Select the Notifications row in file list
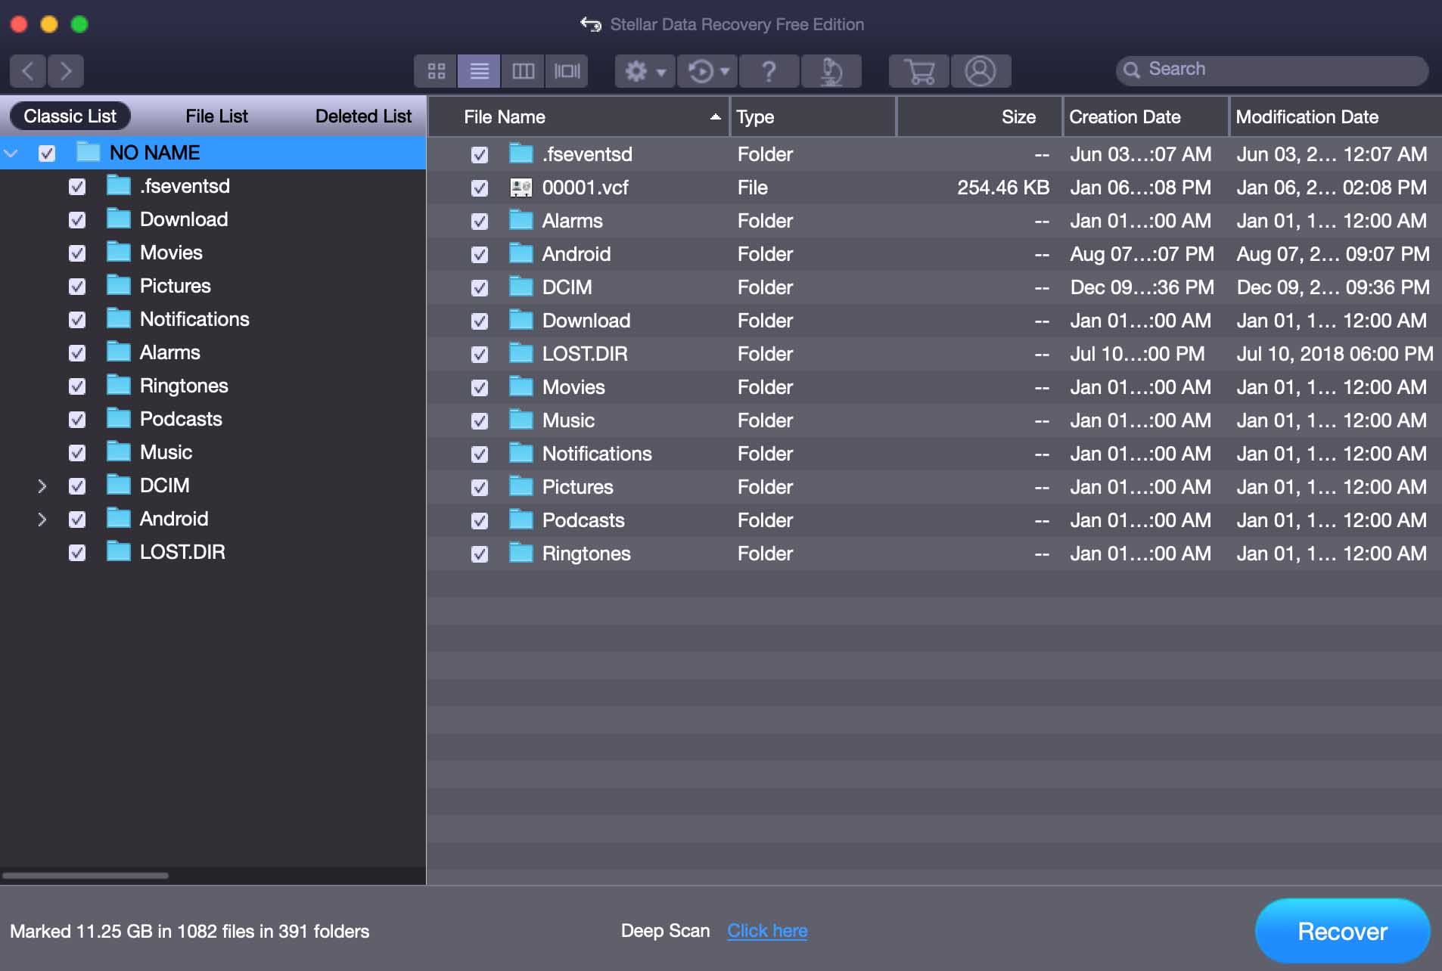Screen dimensions: 1442x971 [934, 454]
